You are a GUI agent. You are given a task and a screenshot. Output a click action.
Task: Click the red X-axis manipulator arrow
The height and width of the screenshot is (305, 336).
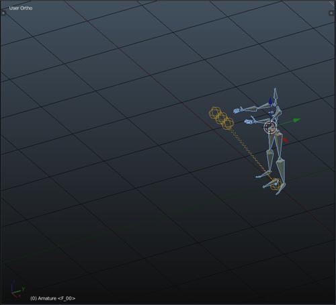click(285, 140)
